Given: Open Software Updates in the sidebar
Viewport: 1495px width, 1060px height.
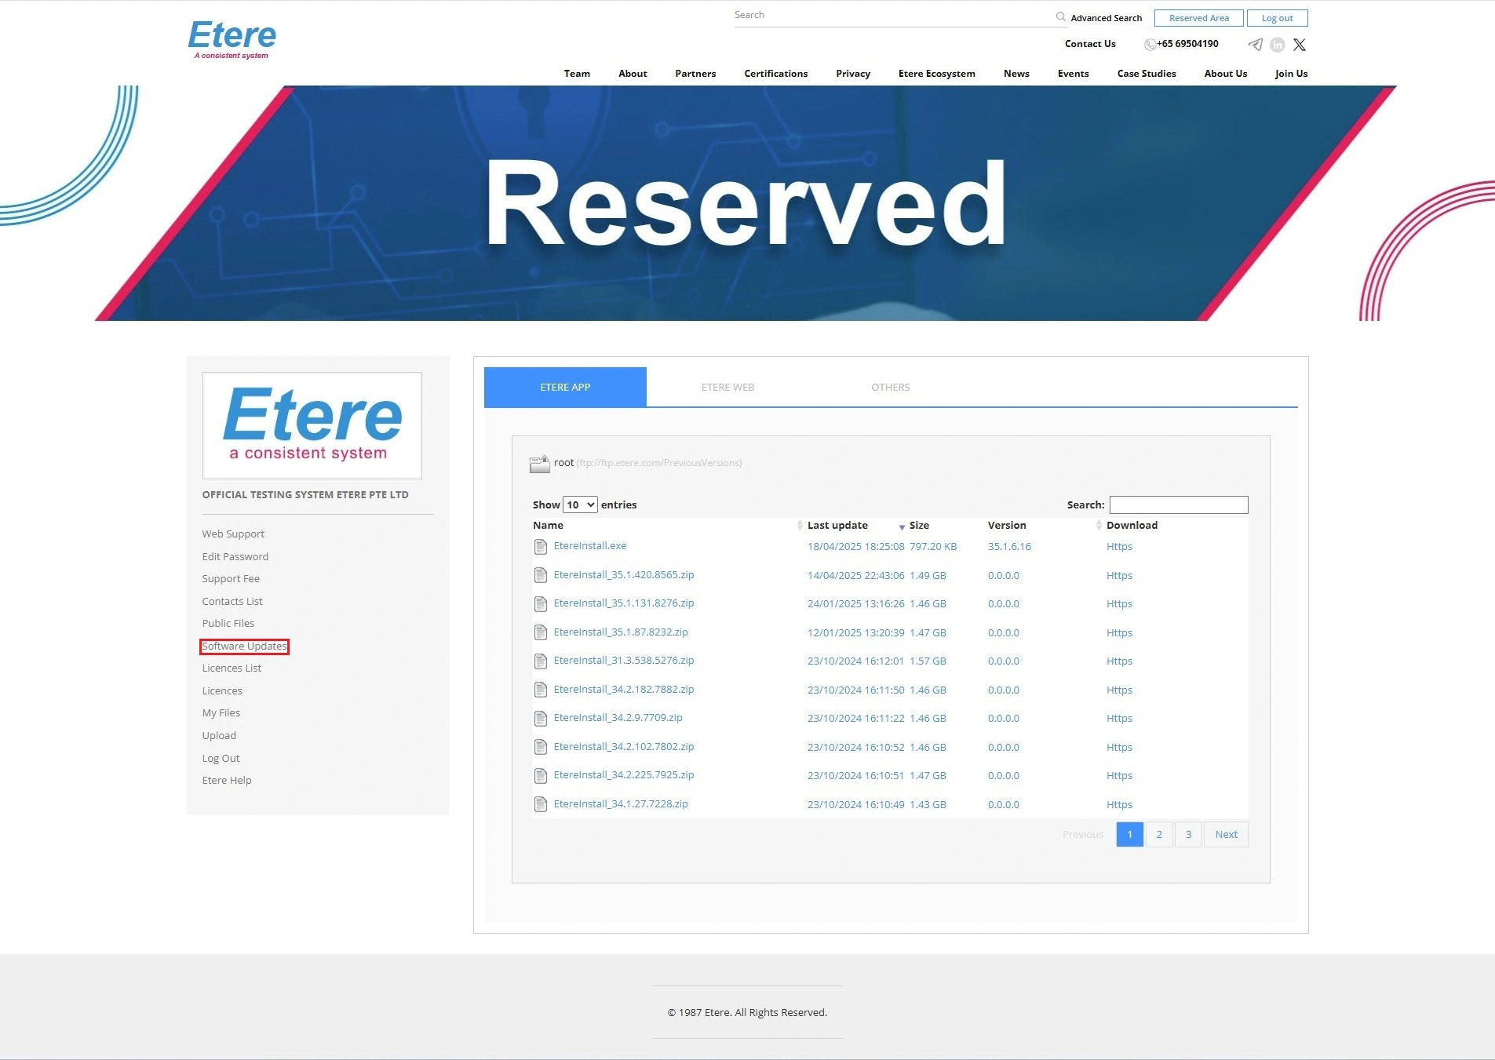Looking at the screenshot, I should 244,647.
